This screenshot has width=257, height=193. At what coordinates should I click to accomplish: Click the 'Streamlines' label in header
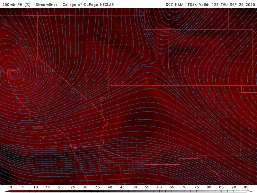47,5
